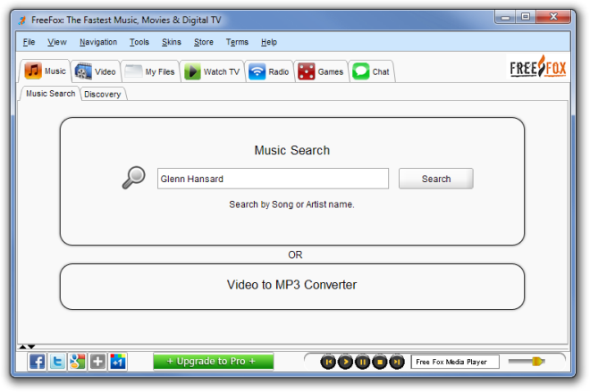This screenshot has height=392, width=590.
Task: Click the music search text field
Action: (x=273, y=179)
